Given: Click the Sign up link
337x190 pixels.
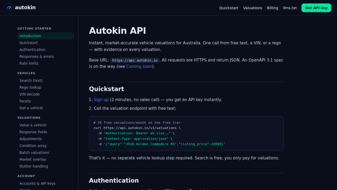Looking at the screenshot, I should (101, 100).
